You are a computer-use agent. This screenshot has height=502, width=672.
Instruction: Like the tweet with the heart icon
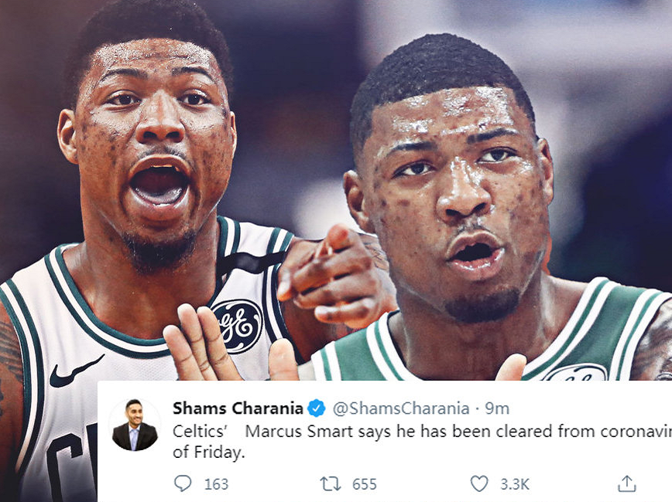point(479,483)
